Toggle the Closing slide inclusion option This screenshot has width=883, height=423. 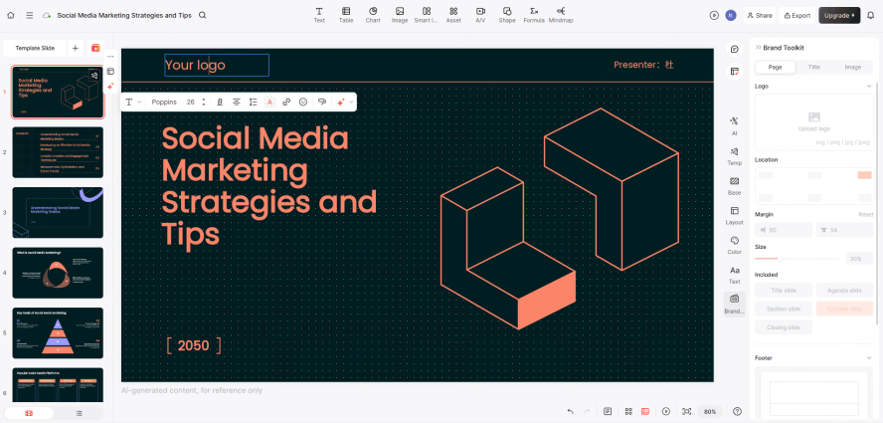(x=784, y=326)
